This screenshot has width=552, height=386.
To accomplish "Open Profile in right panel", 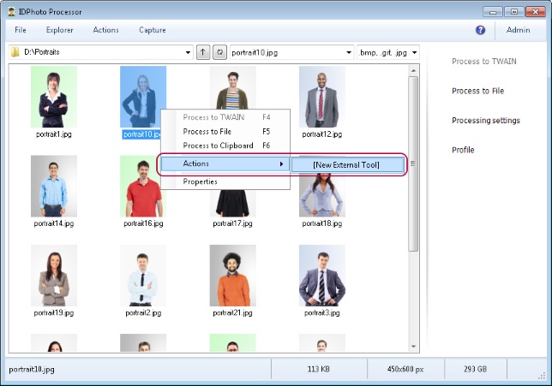I will [463, 150].
